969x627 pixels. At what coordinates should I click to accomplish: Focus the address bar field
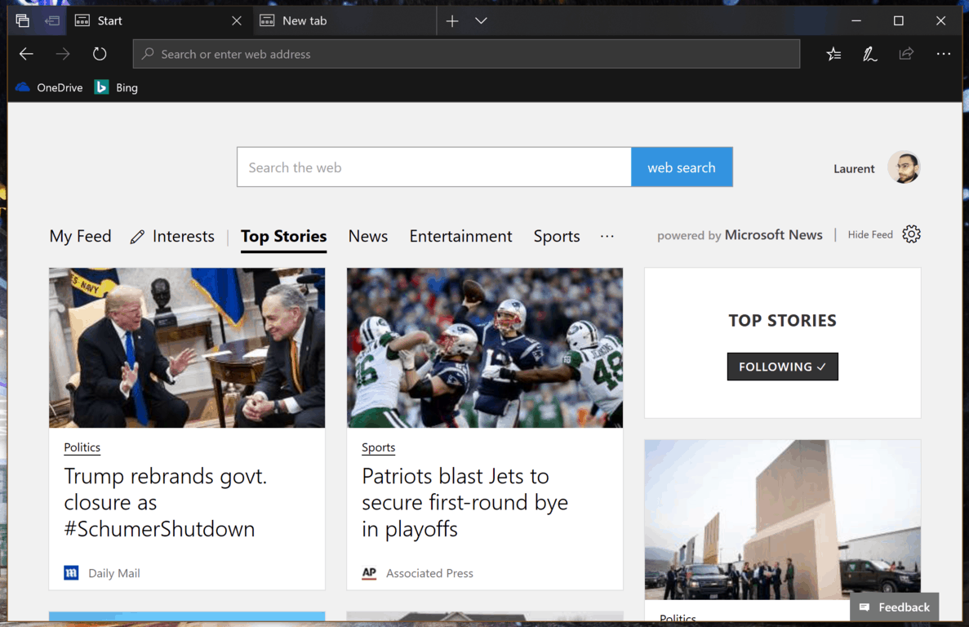tap(467, 55)
